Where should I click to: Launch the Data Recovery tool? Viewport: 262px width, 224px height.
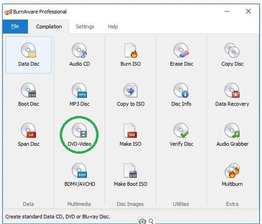tap(233, 95)
